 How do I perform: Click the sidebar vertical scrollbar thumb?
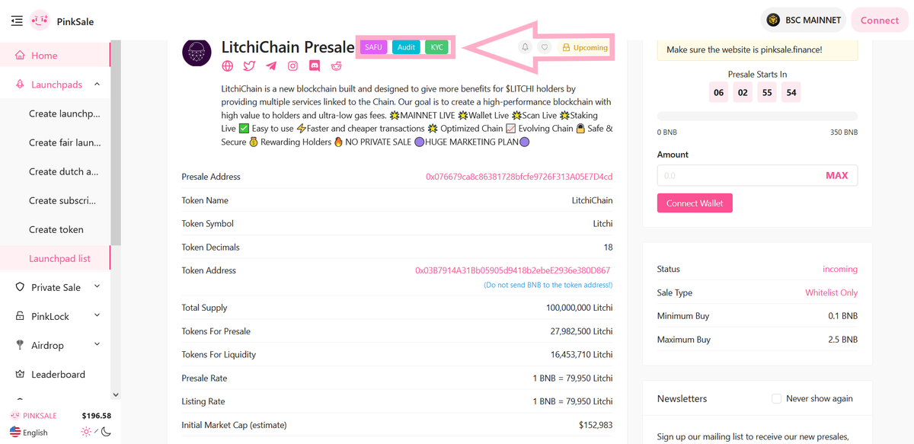click(116, 143)
